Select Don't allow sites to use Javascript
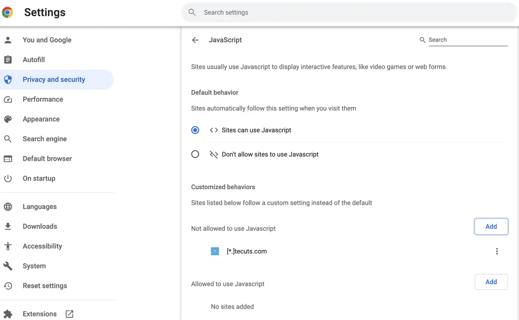The width and height of the screenshot is (519, 320). coord(195,154)
